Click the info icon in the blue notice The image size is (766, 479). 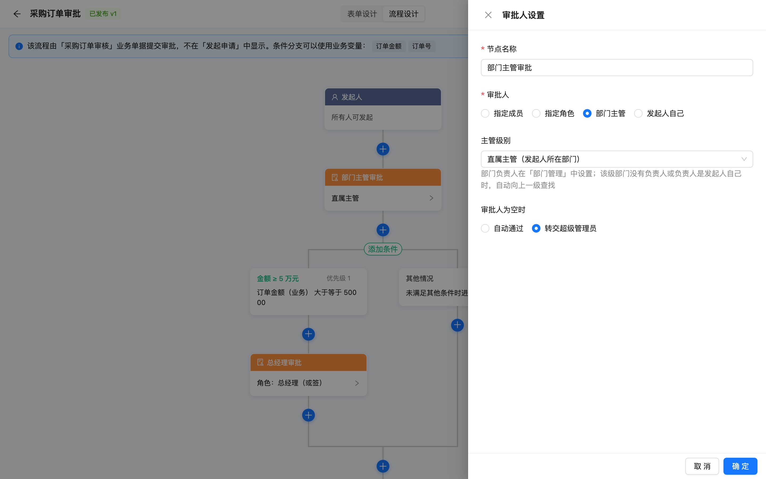pyautogui.click(x=19, y=46)
